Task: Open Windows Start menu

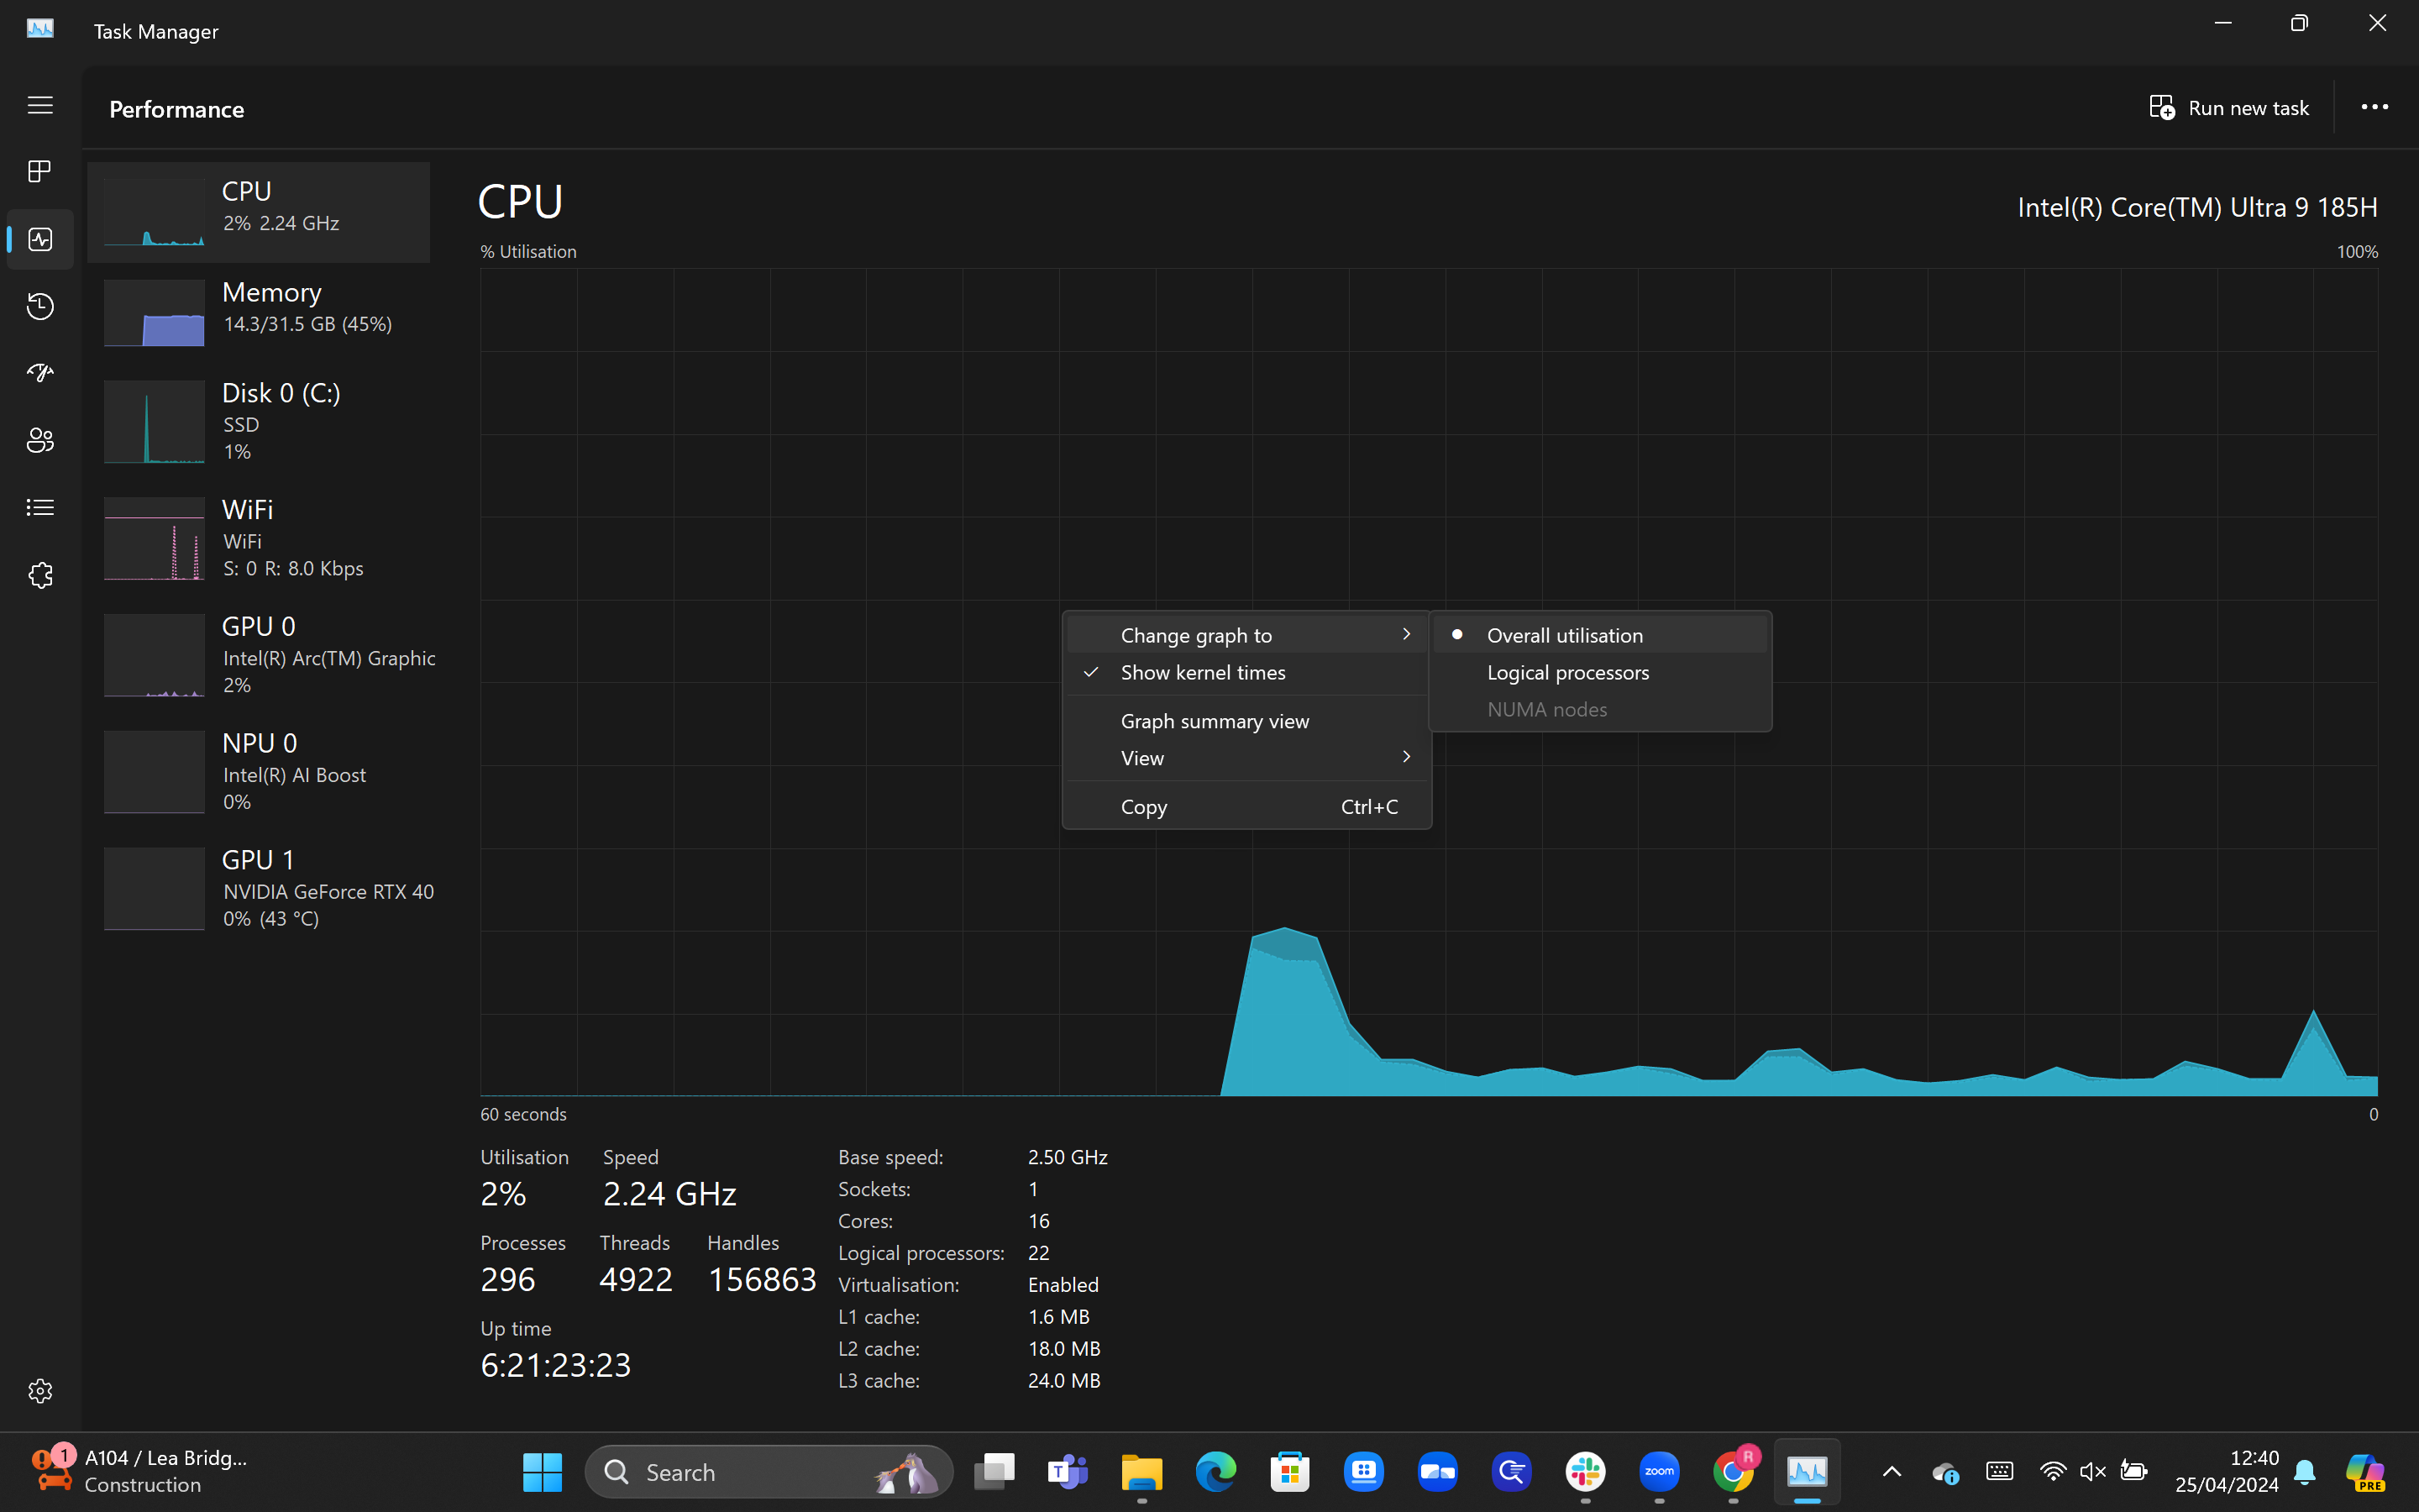Action: coord(543,1472)
